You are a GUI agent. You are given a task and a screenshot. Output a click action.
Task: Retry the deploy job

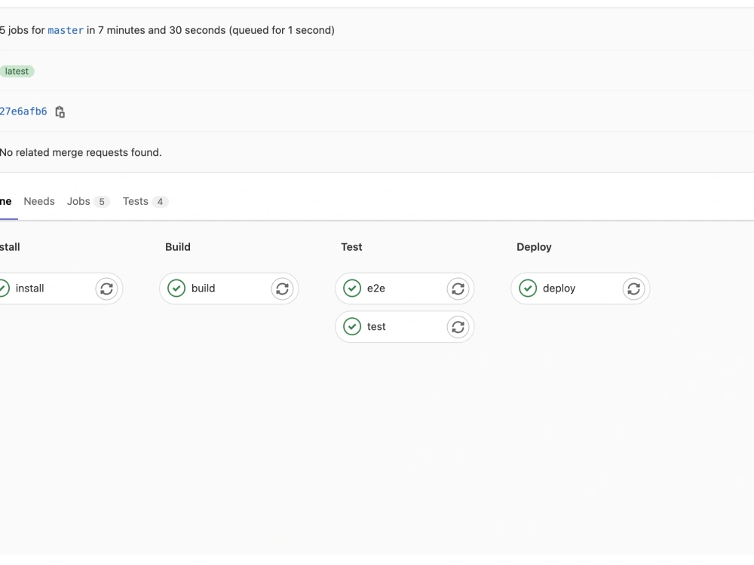[x=633, y=289]
